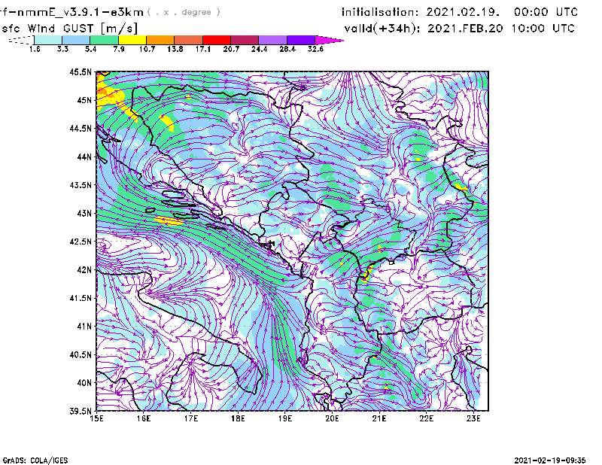
Task: Click the '21E' longitude label
Action: [x=379, y=418]
